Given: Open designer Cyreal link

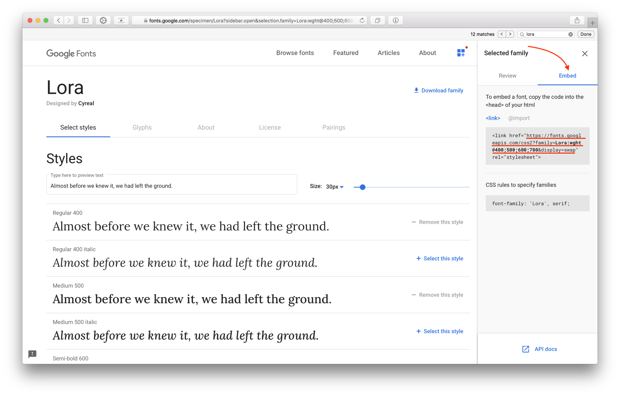Looking at the screenshot, I should (86, 103).
